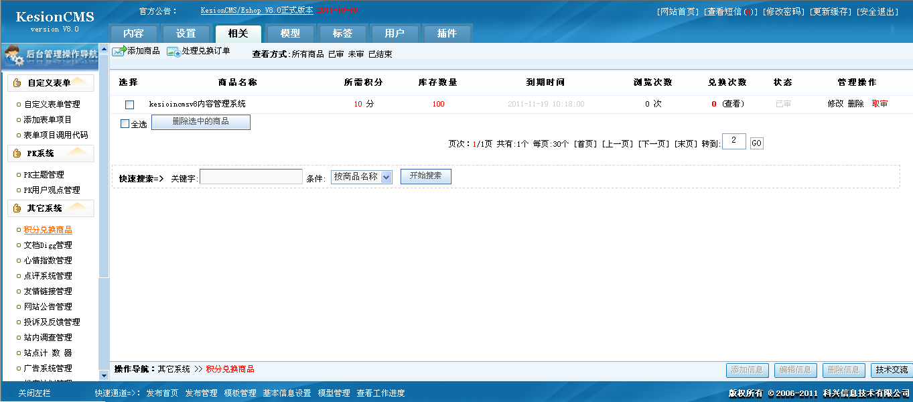Click the admin navigation avatar icon
Image resolution: width=913 pixels, height=402 pixels.
[x=12, y=55]
